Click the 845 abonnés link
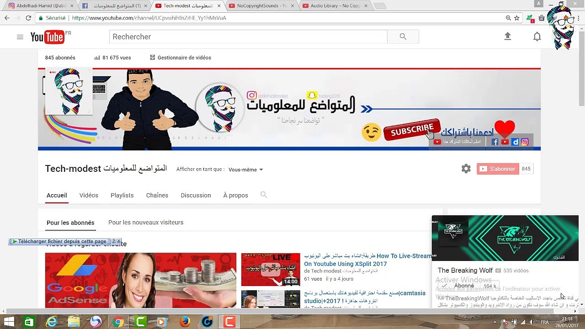 pyautogui.click(x=60, y=58)
